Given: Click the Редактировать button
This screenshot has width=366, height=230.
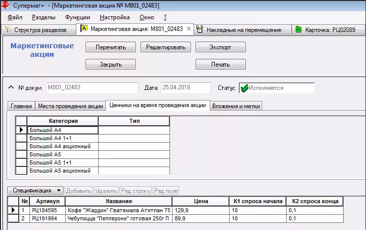Looking at the screenshot, I should coord(166,47).
